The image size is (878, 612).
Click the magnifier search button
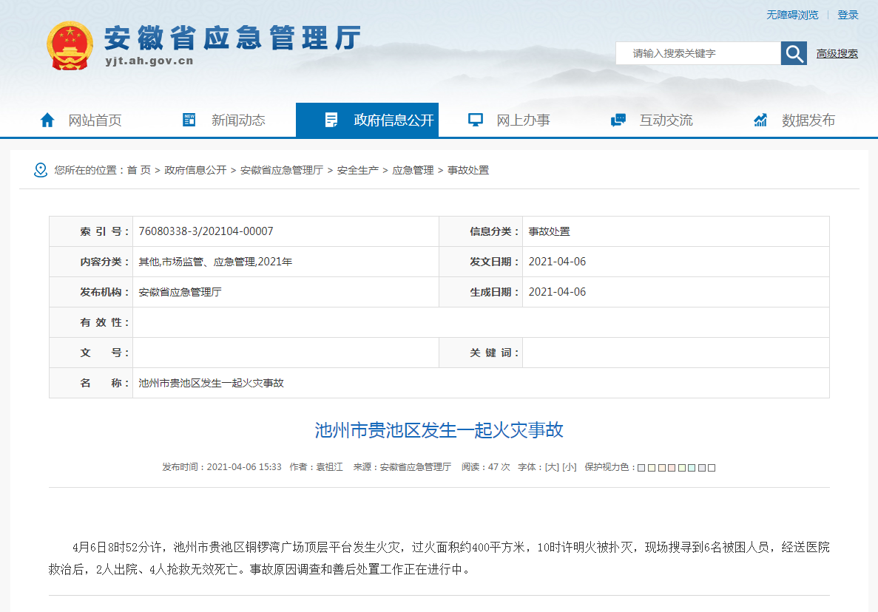(x=794, y=53)
